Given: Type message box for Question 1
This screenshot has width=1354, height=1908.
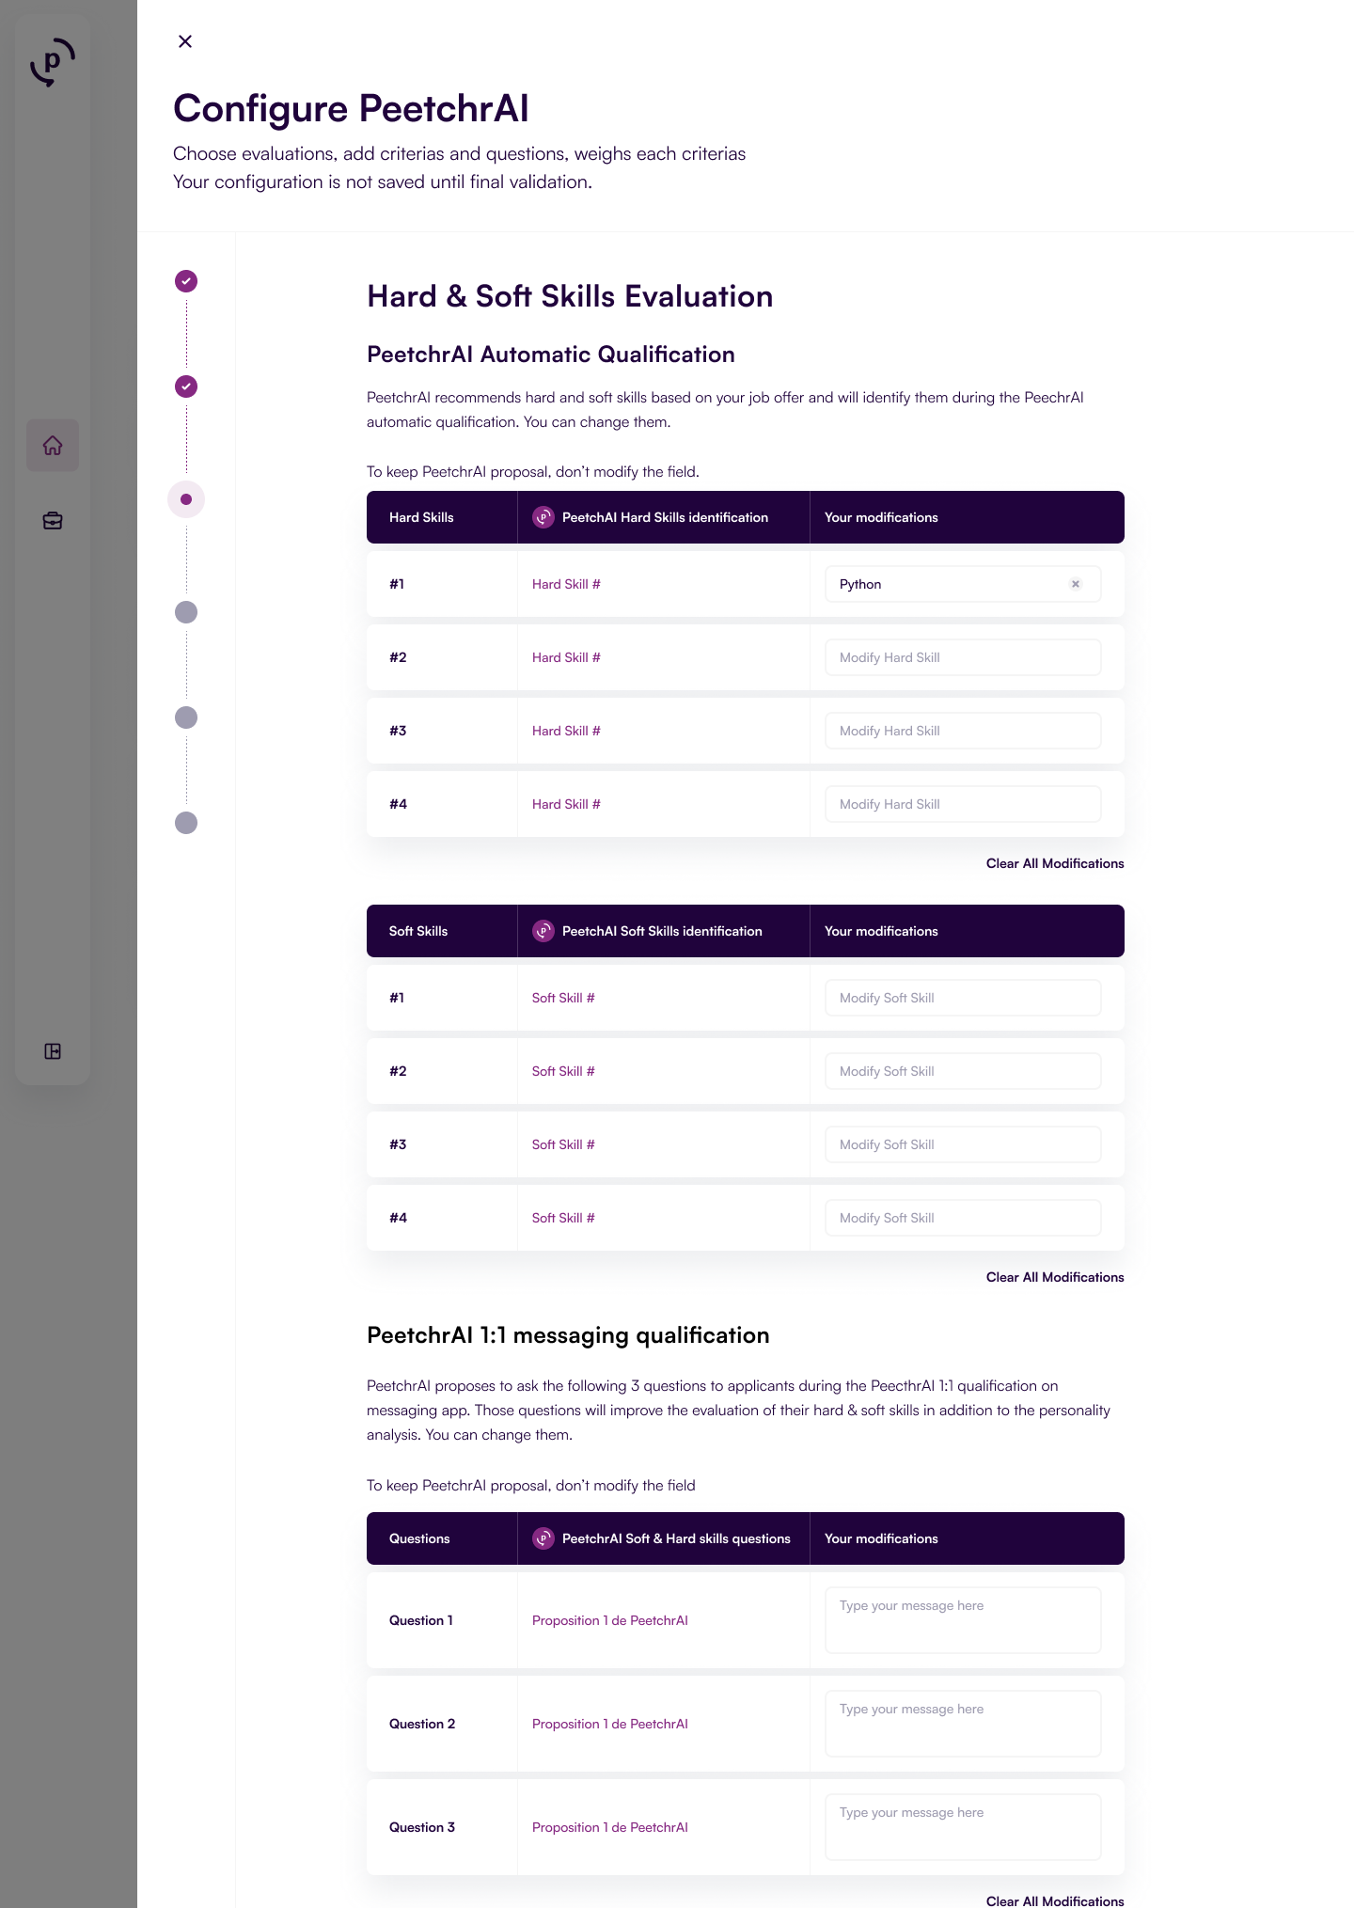Looking at the screenshot, I should pos(962,1620).
